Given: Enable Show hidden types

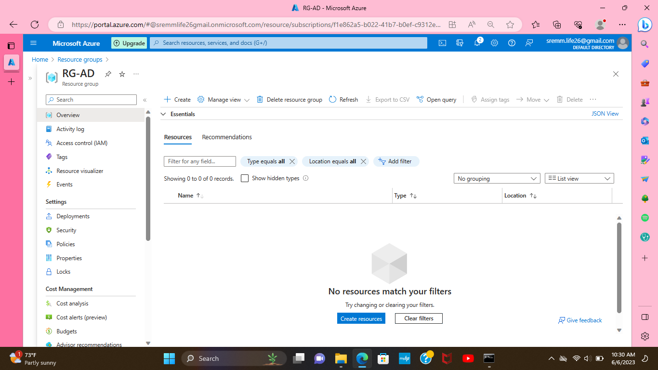Looking at the screenshot, I should point(245,178).
